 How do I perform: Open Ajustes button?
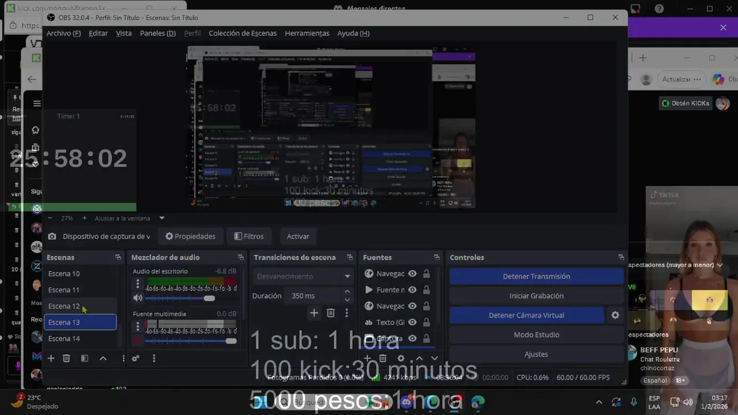[x=536, y=354]
